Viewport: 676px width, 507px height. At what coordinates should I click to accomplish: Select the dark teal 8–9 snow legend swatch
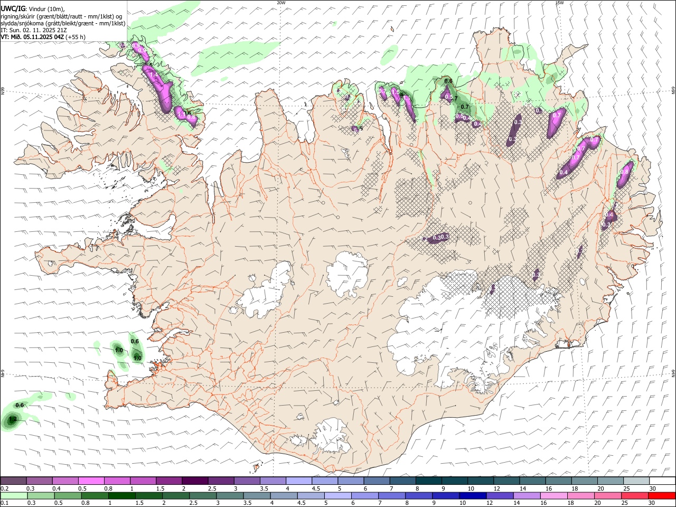(x=428, y=481)
